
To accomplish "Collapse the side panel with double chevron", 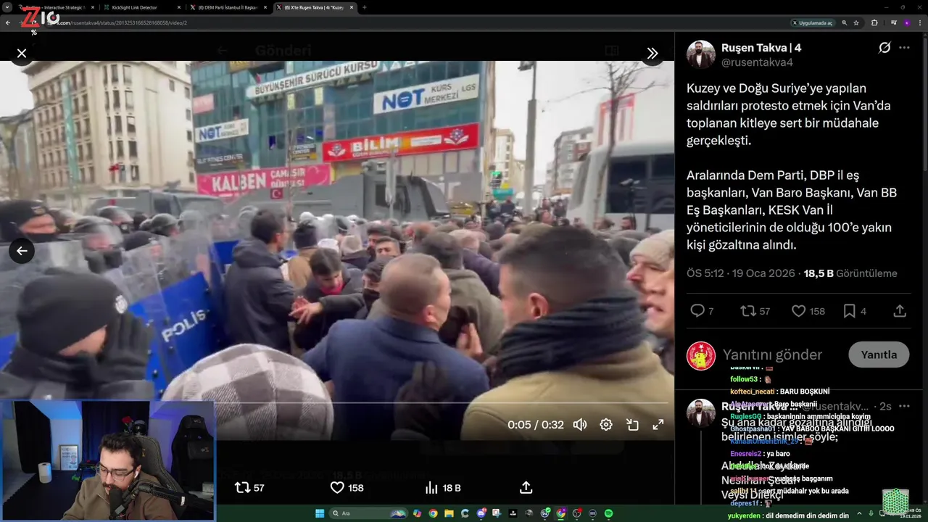I will click(652, 53).
